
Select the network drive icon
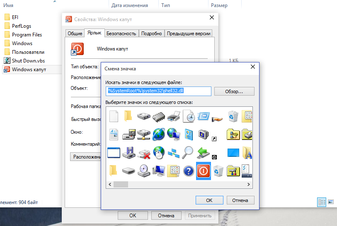click(x=143, y=135)
